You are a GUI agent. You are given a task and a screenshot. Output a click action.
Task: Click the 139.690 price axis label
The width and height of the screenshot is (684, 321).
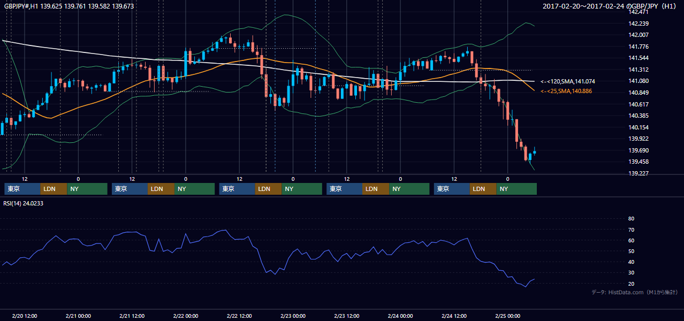pos(639,150)
